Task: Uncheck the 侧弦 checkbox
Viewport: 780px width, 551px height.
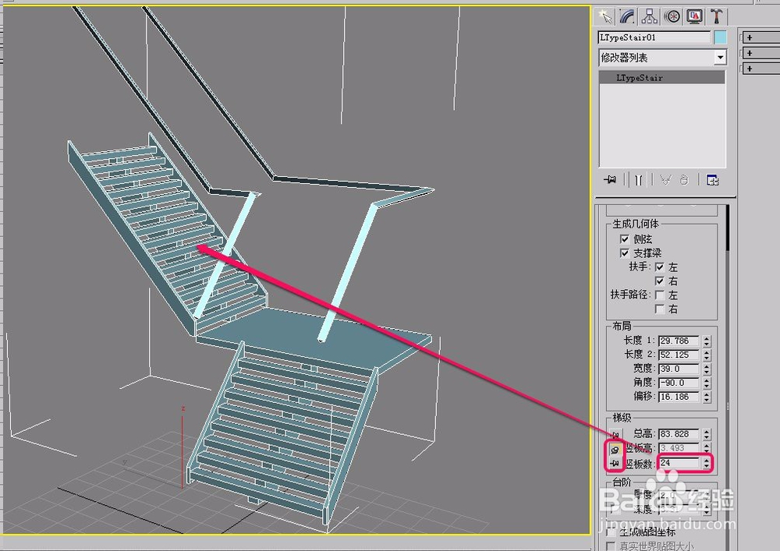Action: (x=625, y=239)
